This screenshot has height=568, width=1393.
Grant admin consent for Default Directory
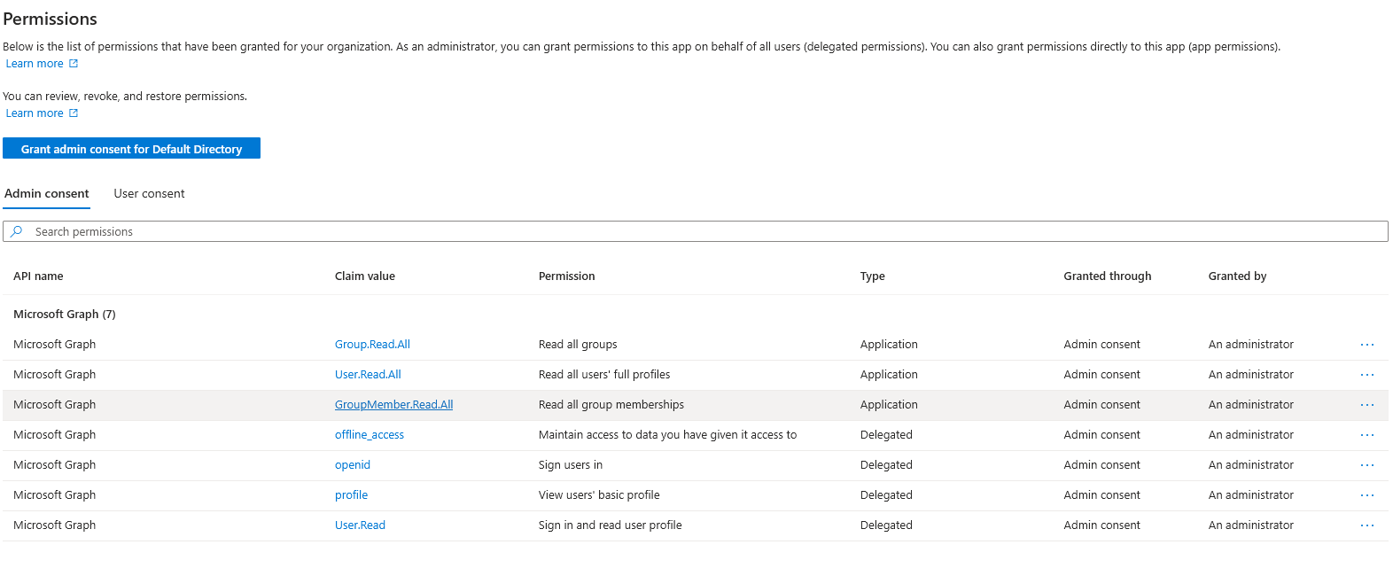tap(131, 149)
